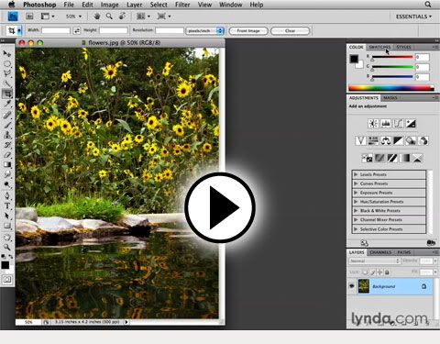The width and height of the screenshot is (440, 344).
Task: Add a Vibrance adjustment
Action: click(360, 140)
